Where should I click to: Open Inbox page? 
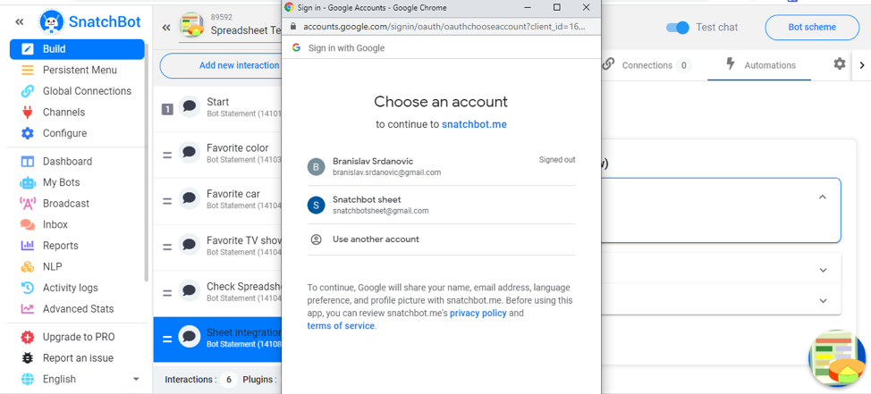tap(55, 225)
